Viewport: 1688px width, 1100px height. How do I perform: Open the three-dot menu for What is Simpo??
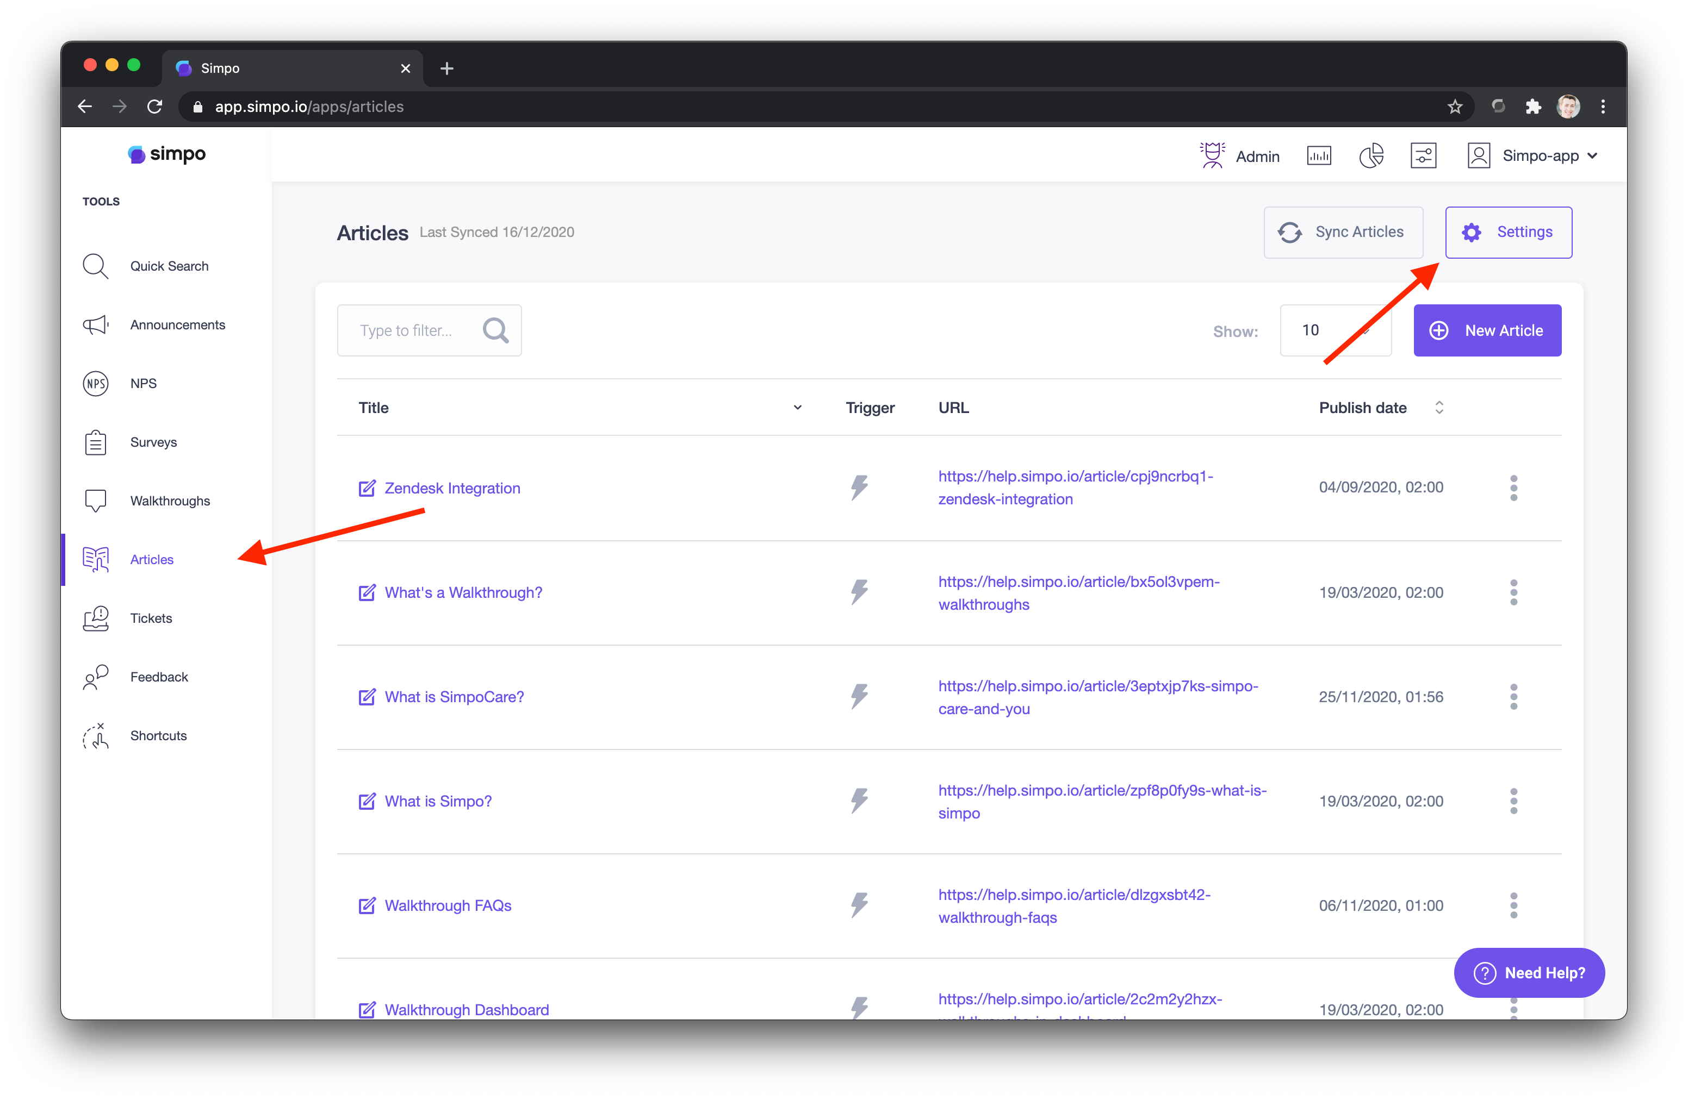coord(1513,801)
